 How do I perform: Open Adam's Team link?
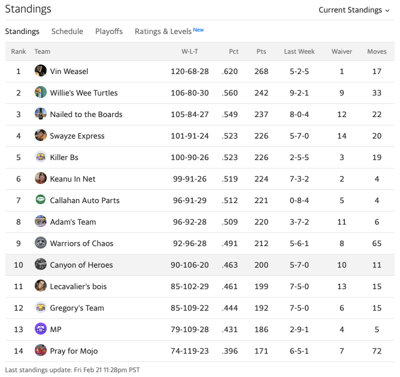[73, 222]
